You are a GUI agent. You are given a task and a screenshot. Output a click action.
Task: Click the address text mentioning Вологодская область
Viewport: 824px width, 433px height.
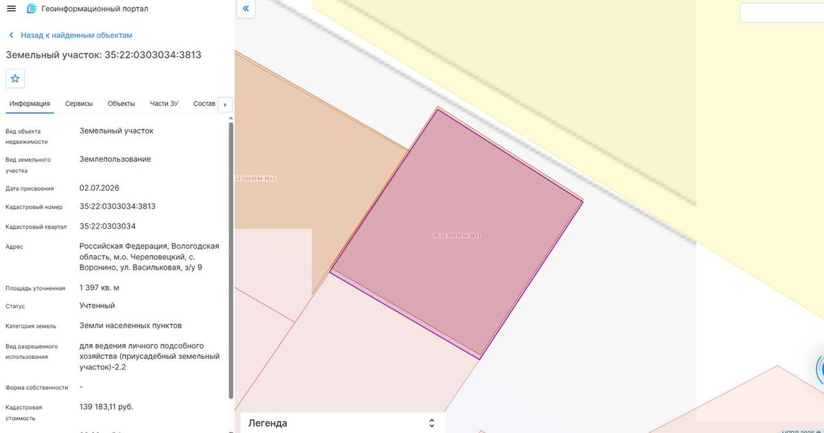coord(150,257)
